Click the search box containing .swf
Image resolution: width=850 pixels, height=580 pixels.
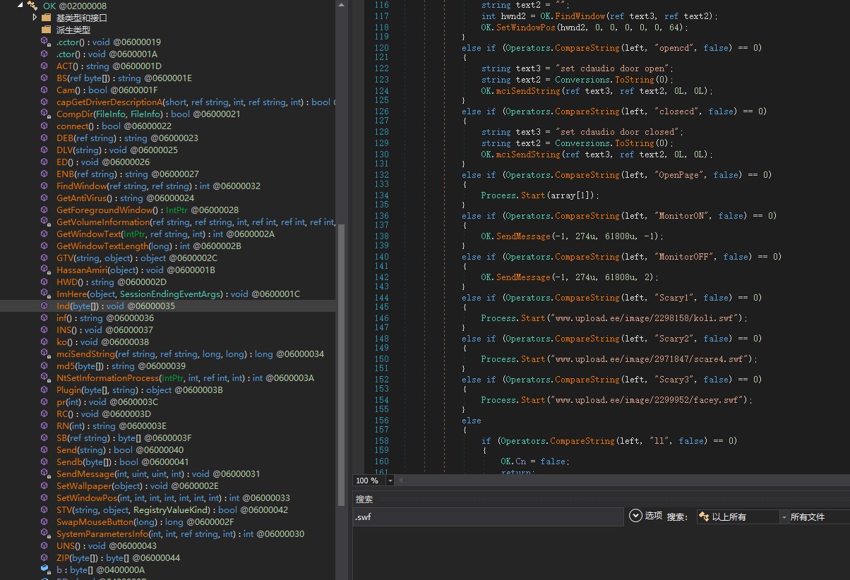(x=488, y=516)
